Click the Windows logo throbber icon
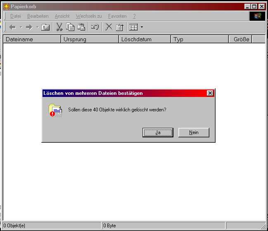The height and width of the screenshot is (231, 268). pos(257,16)
